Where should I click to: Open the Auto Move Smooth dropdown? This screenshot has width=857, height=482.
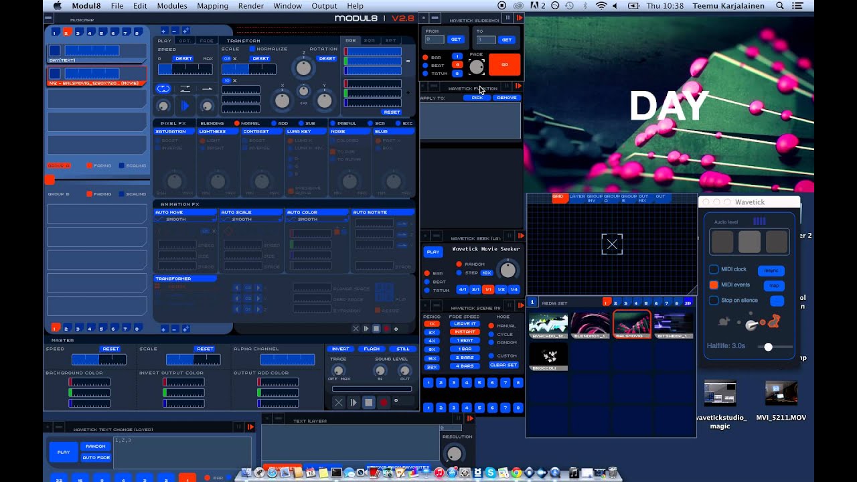click(x=185, y=219)
